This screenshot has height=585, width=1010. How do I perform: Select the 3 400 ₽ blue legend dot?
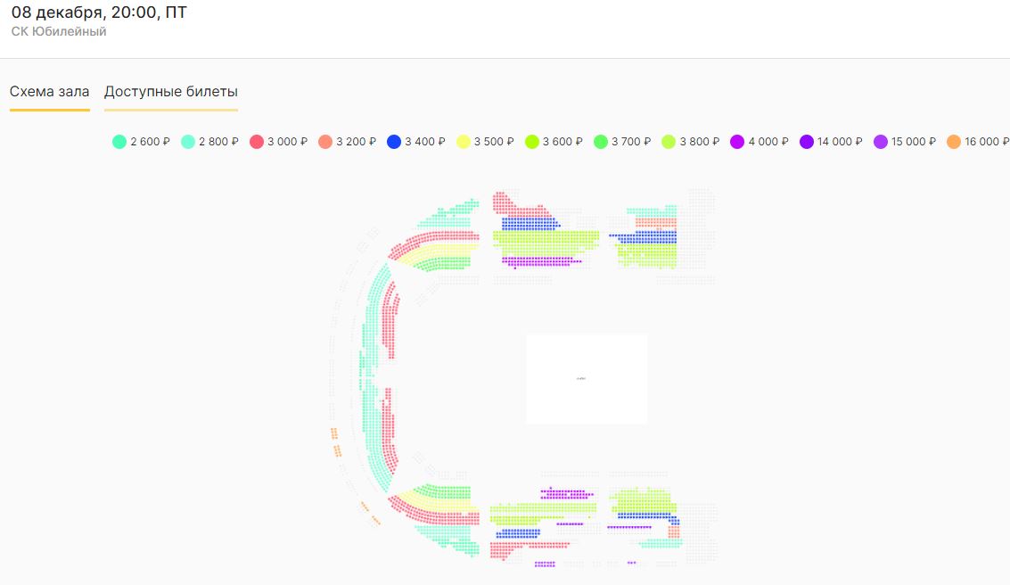coord(394,142)
